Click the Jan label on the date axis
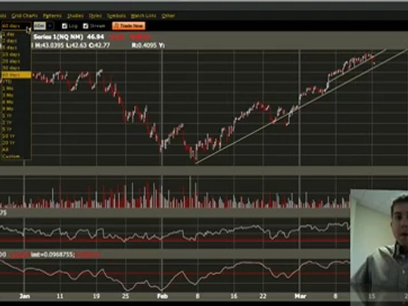The height and width of the screenshot is (306, 408). coord(25,296)
